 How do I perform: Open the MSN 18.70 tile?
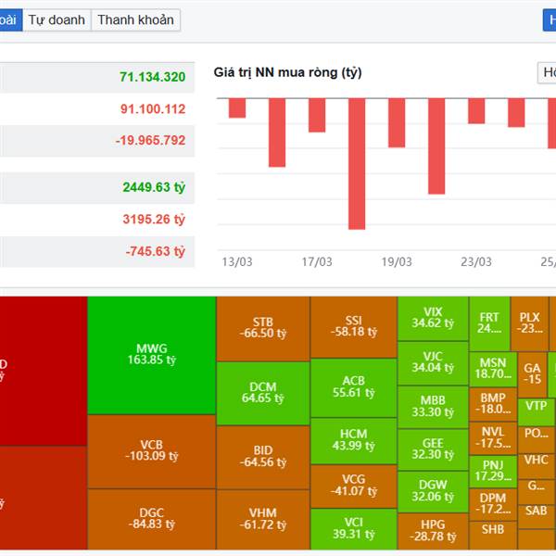point(493,369)
